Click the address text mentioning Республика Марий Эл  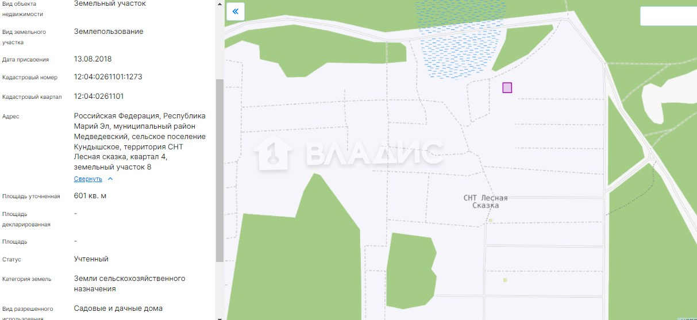(x=140, y=141)
